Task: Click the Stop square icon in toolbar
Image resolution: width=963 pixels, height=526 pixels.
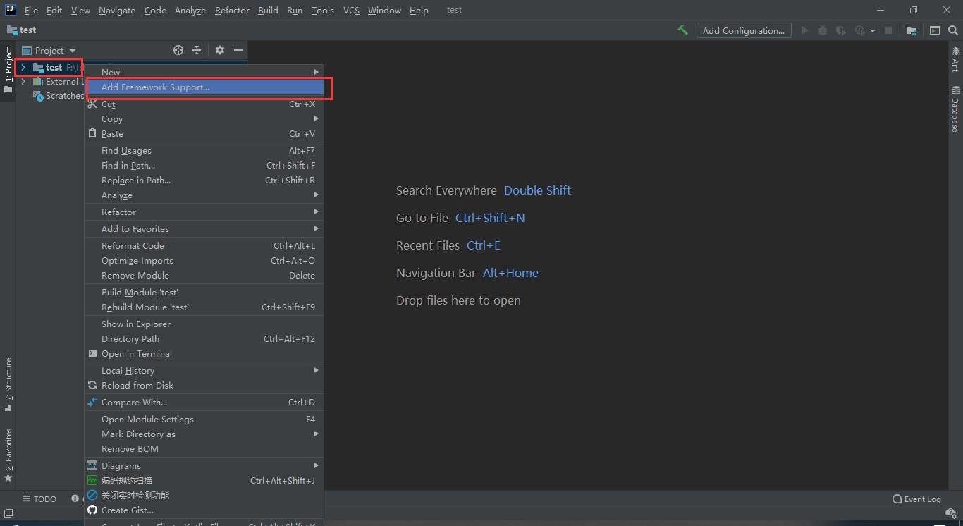Action: tap(888, 30)
